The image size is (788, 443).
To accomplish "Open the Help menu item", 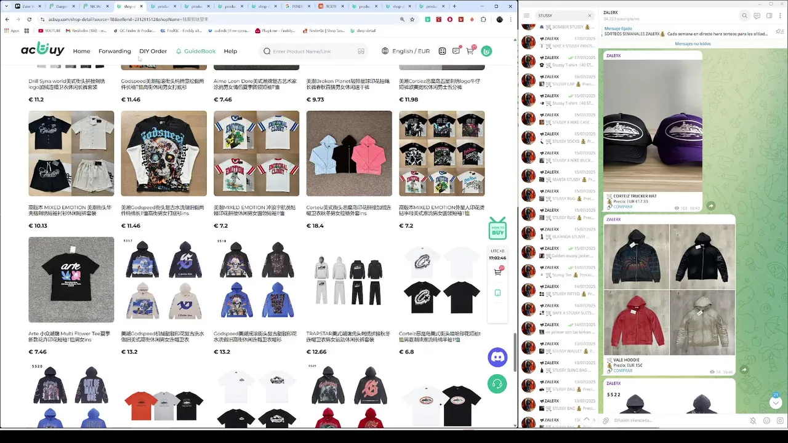I will 230,51.
